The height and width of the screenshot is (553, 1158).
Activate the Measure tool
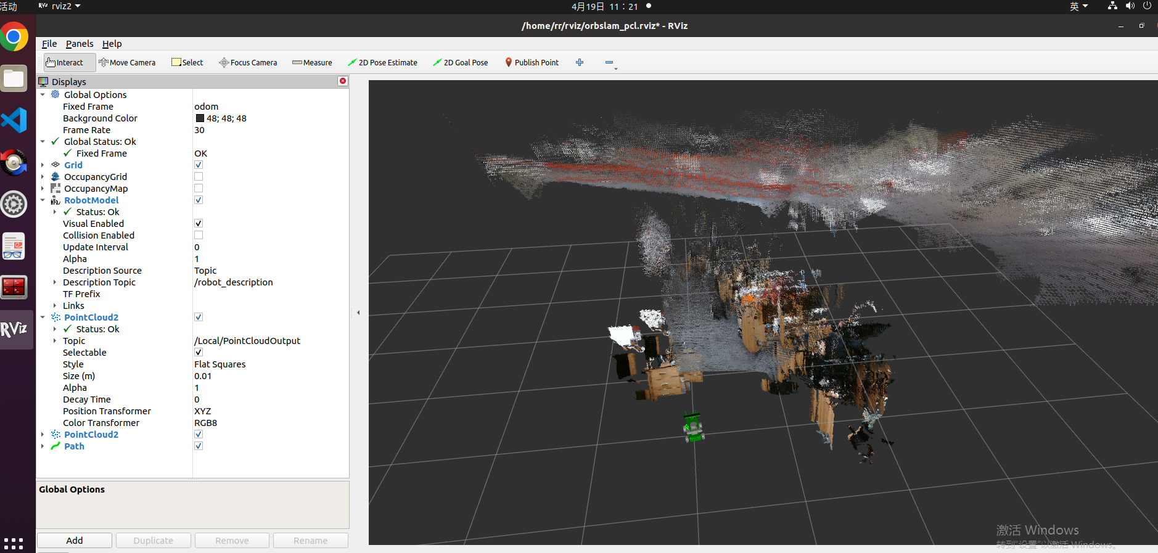[312, 62]
